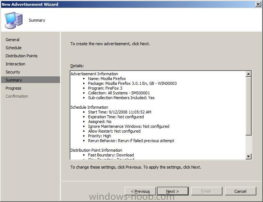Click 'Start Time: 9/12/2008 11:05:52 AM' line

(120, 112)
